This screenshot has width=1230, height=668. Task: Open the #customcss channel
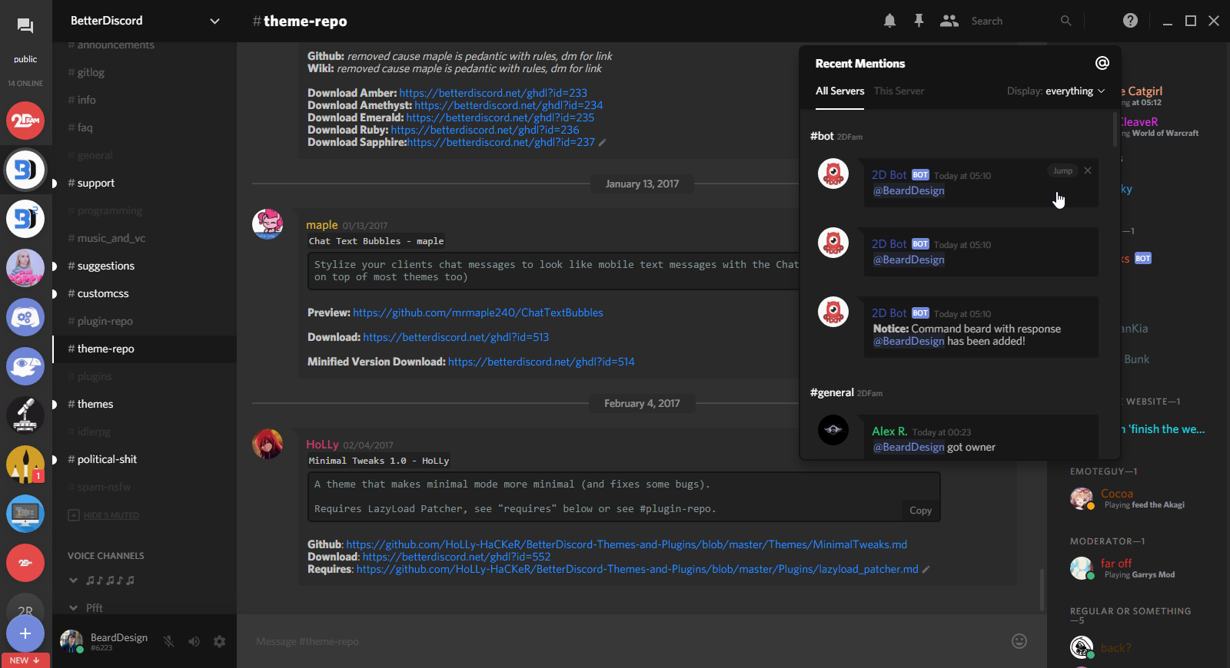145,293
